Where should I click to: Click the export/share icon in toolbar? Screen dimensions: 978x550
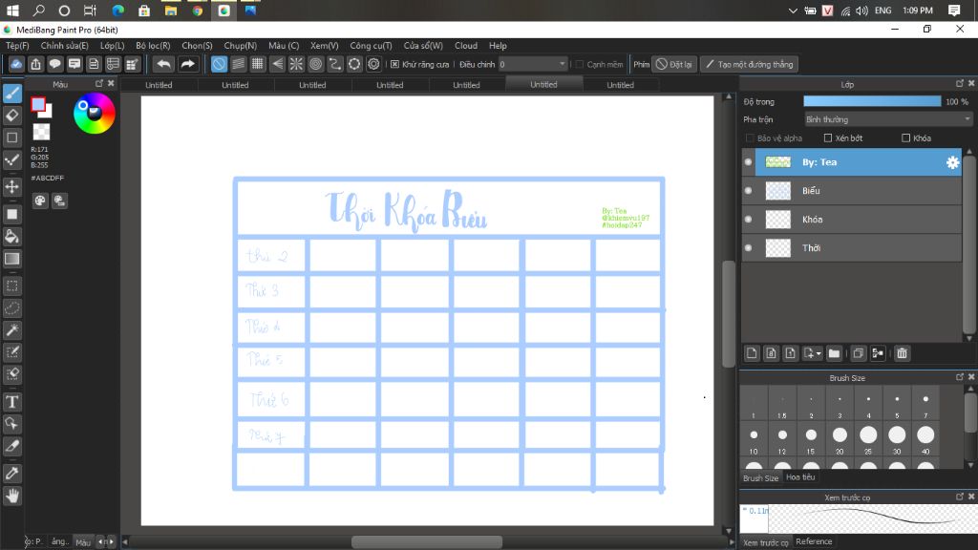35,64
